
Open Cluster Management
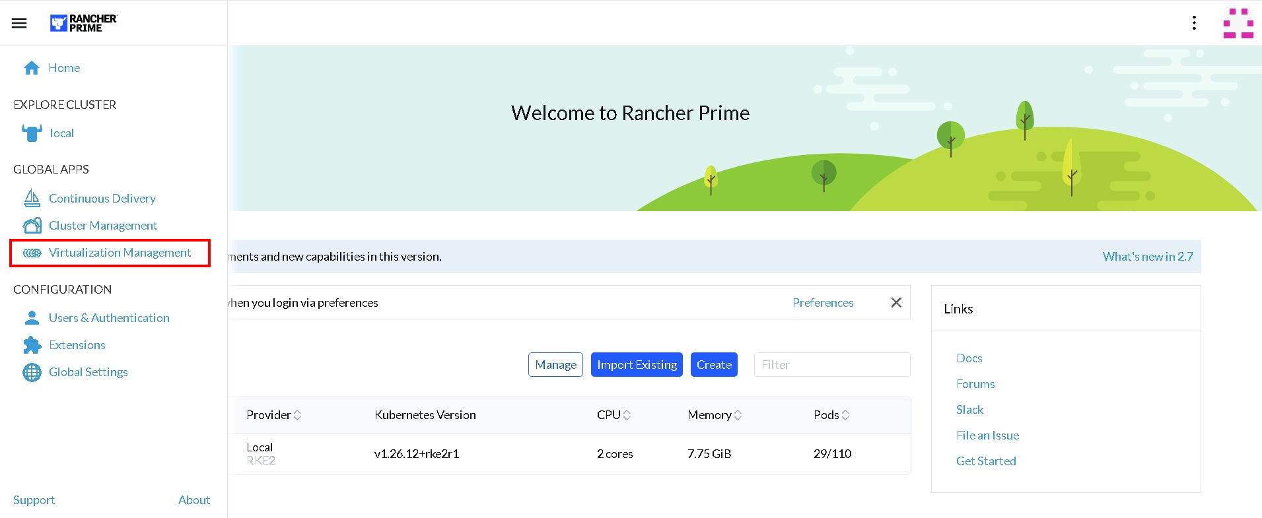[103, 226]
